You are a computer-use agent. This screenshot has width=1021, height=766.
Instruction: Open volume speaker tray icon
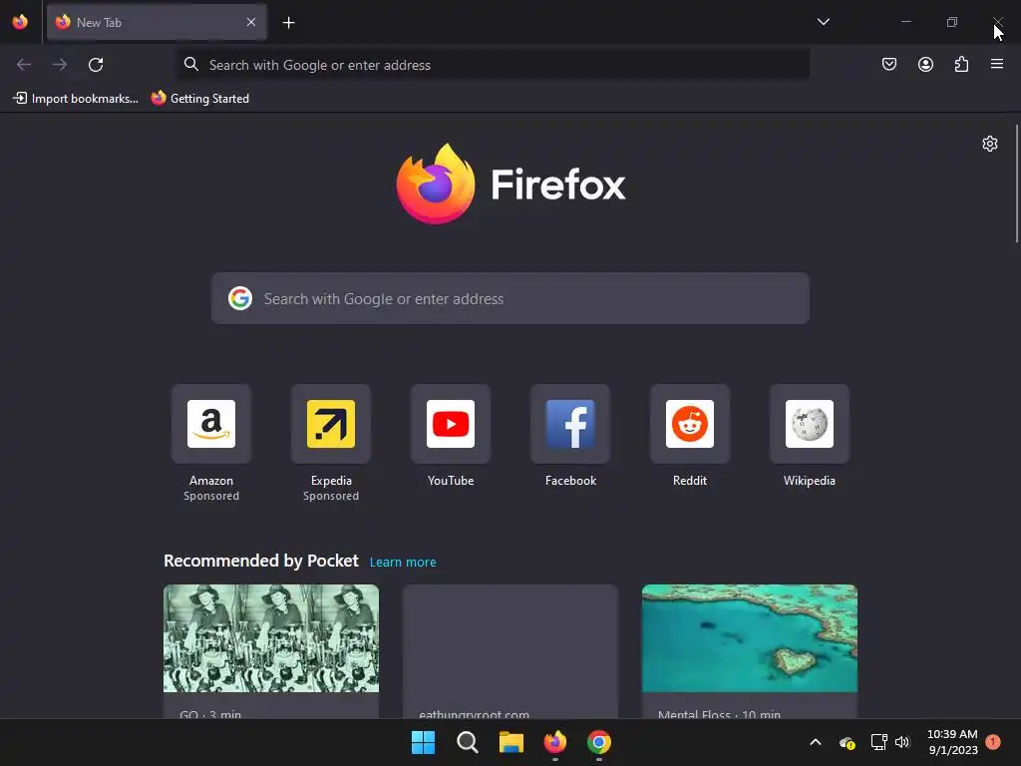[x=901, y=742]
